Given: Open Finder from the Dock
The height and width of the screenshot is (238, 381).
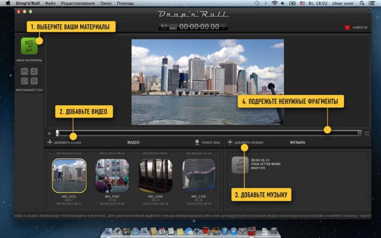Looking at the screenshot, I should [x=108, y=231].
